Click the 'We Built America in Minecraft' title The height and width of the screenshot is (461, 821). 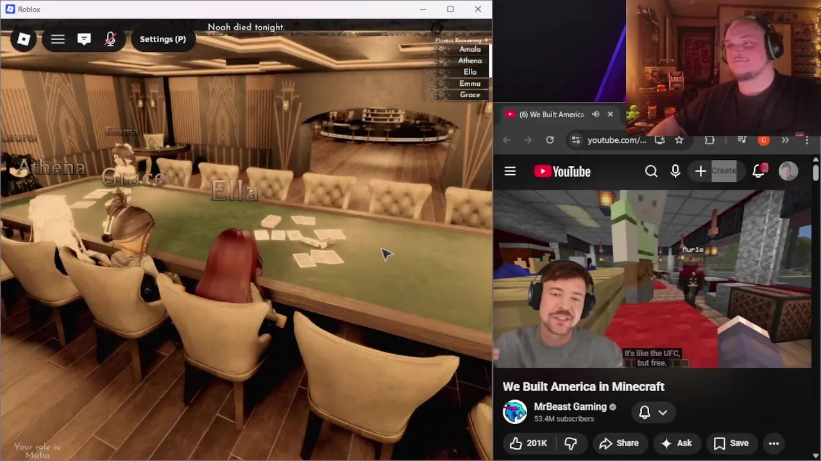(583, 387)
